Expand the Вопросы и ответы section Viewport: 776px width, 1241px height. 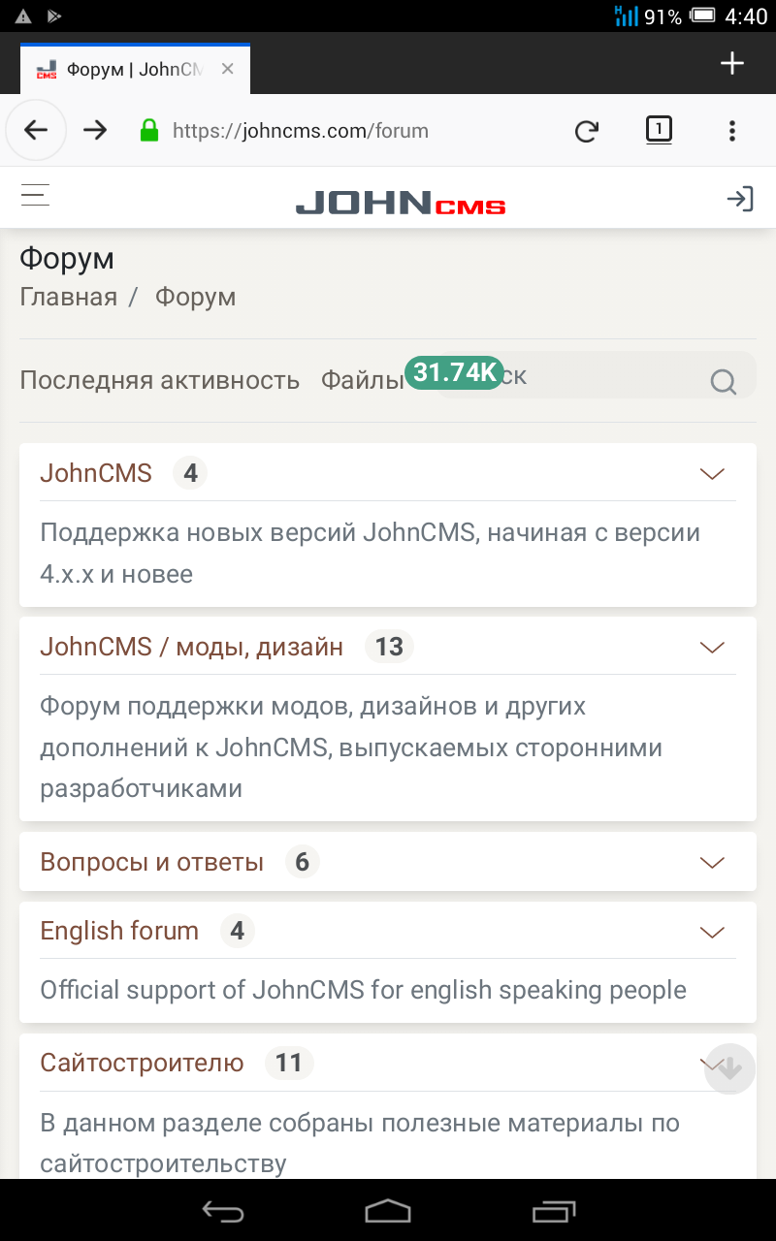pyautogui.click(x=712, y=863)
